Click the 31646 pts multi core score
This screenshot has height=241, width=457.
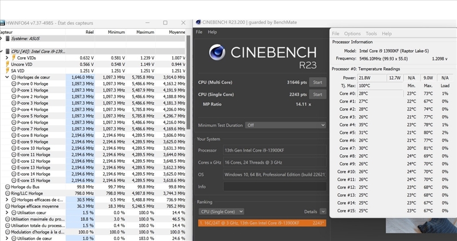(297, 82)
